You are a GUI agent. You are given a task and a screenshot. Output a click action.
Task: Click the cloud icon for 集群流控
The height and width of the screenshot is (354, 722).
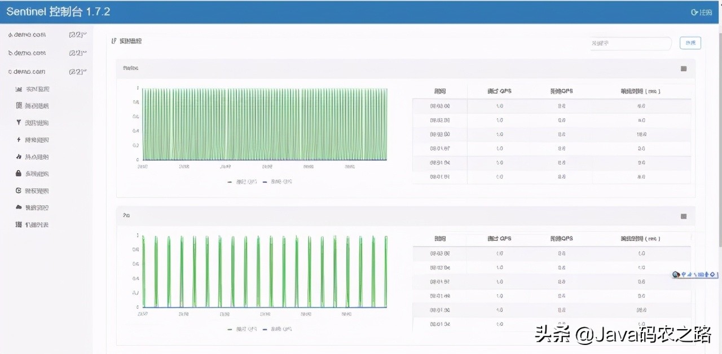click(x=19, y=207)
